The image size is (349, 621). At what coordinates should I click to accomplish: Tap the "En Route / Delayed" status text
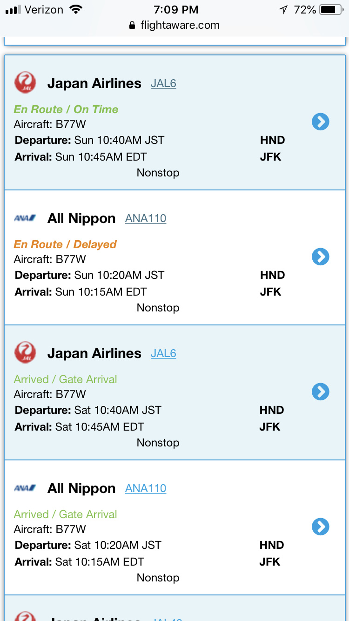(65, 244)
